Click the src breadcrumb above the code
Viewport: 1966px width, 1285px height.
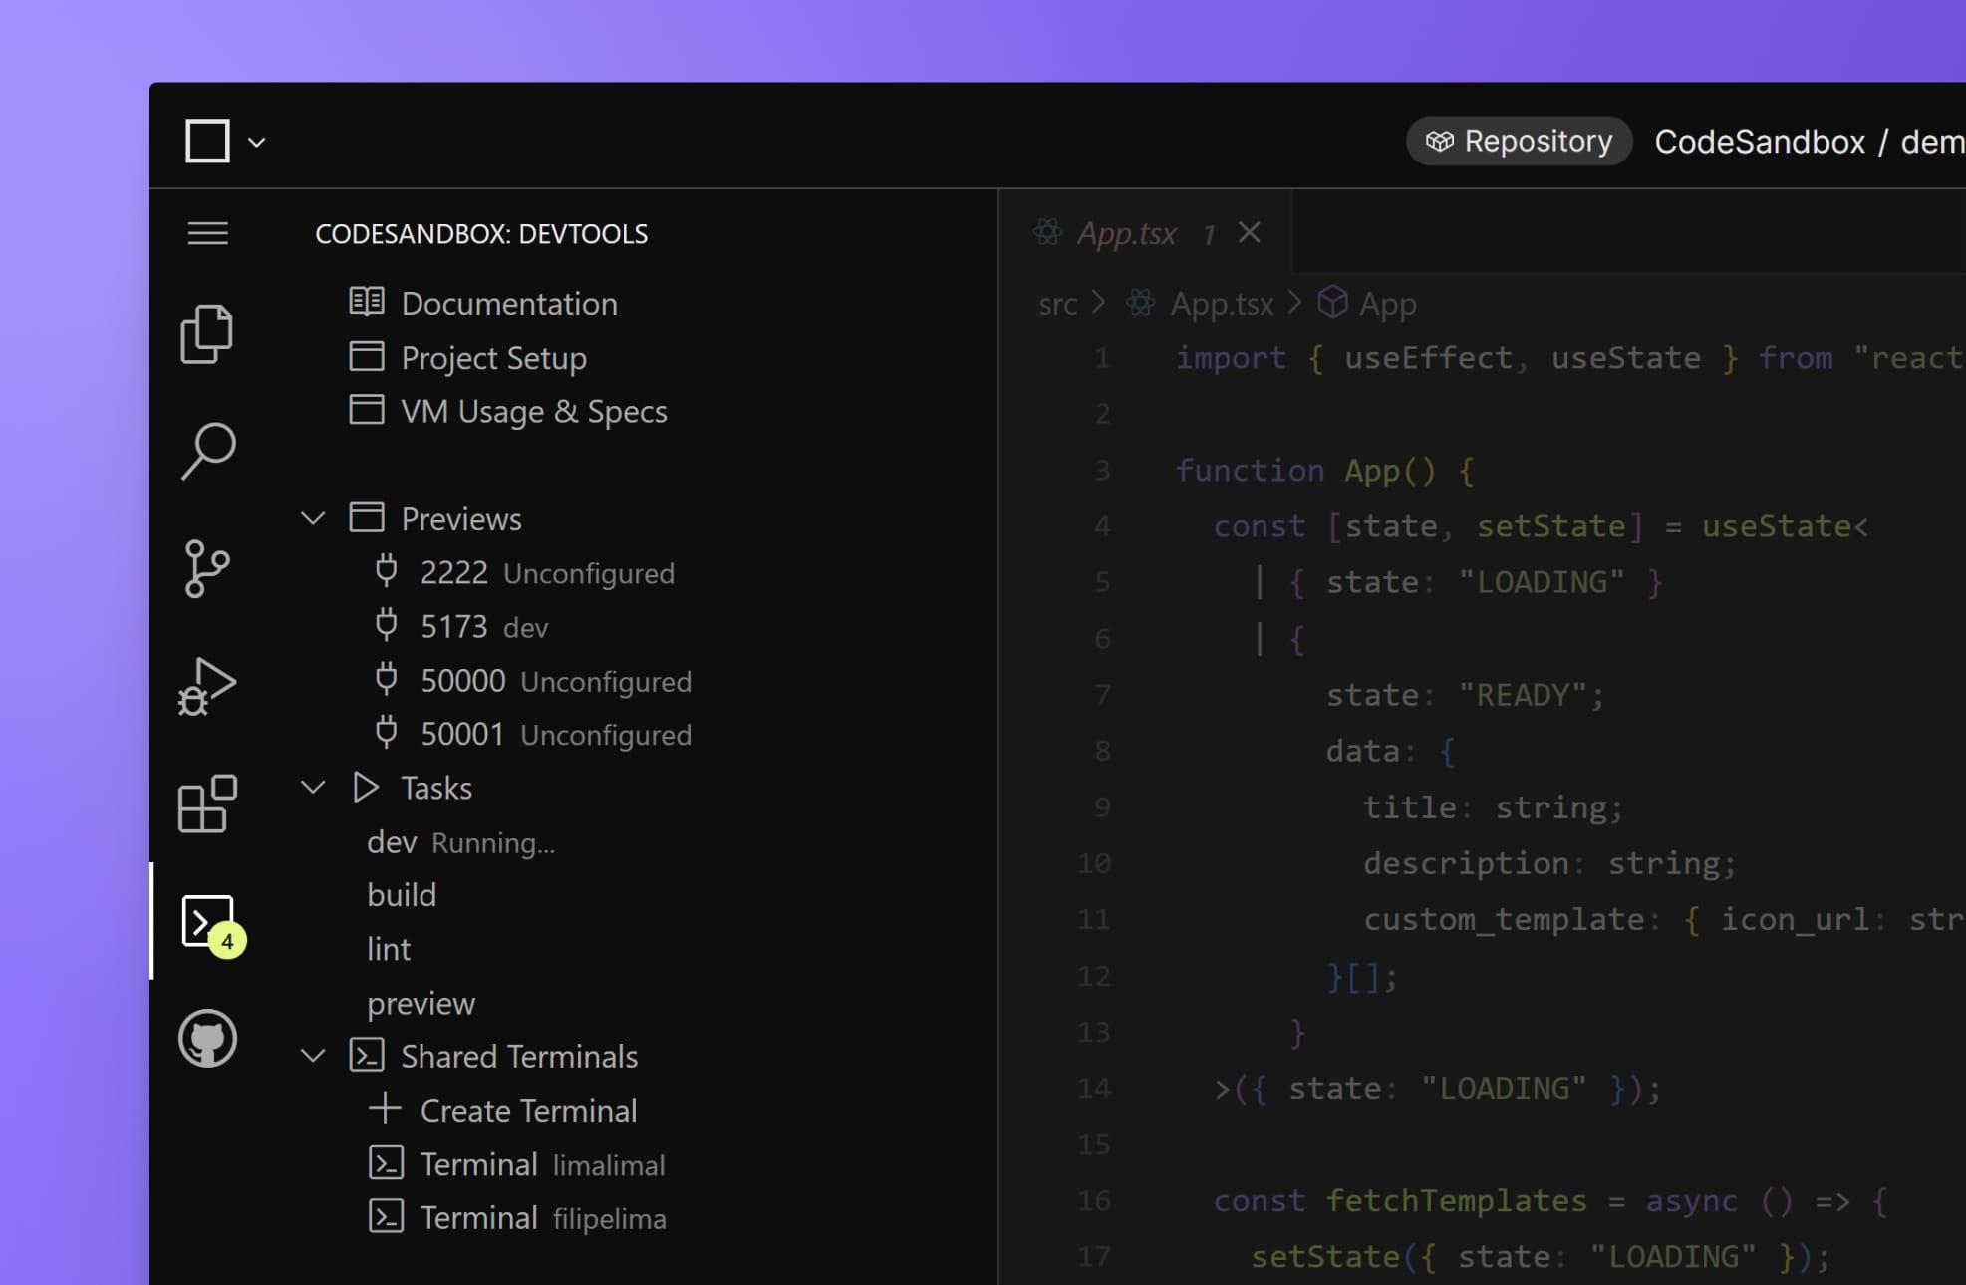pos(1057,304)
